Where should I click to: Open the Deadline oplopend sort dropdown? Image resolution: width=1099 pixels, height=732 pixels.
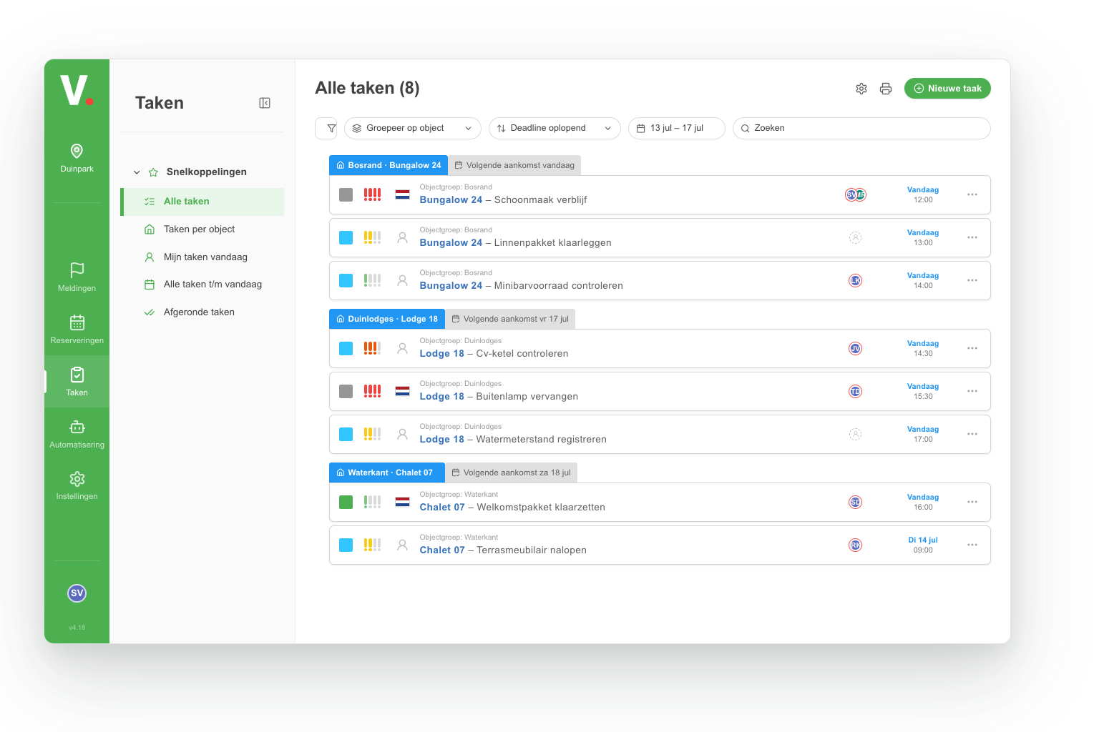tap(555, 129)
